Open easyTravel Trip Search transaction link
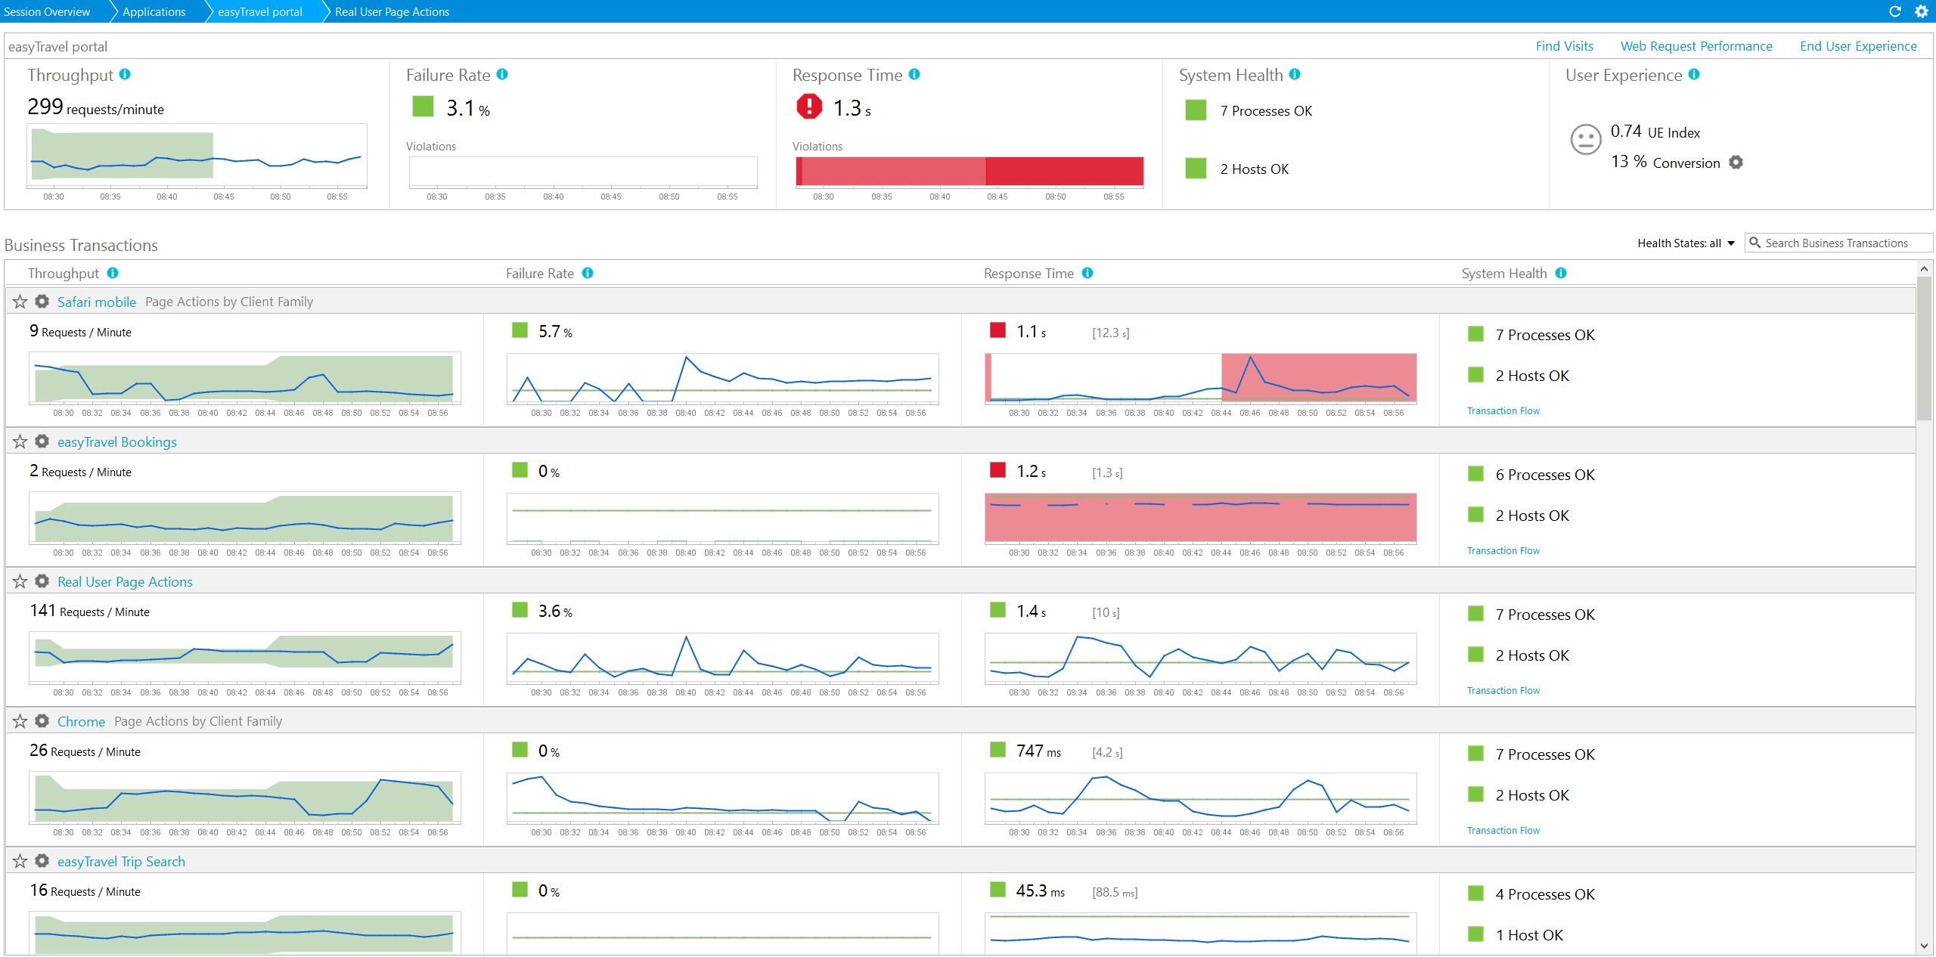This screenshot has width=1936, height=957. [x=121, y=861]
